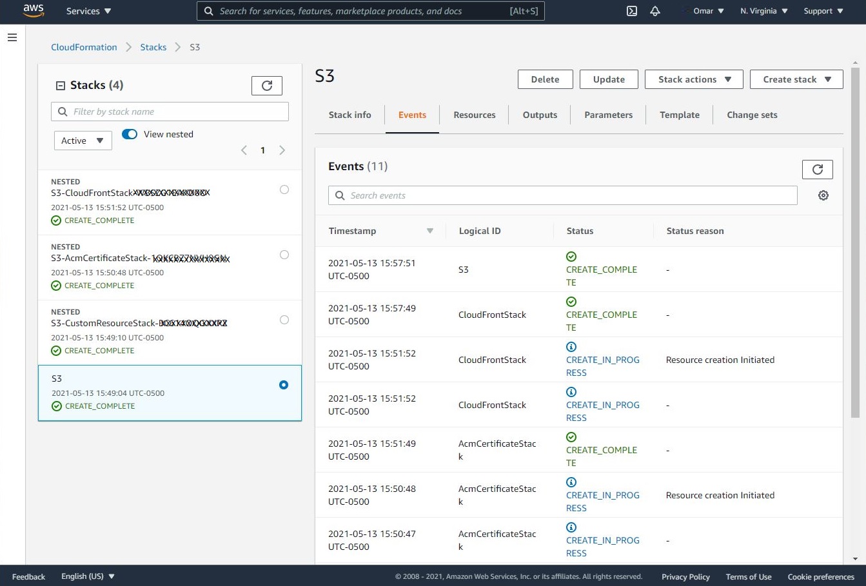
Task: Switch to the Template tab
Action: coord(680,115)
